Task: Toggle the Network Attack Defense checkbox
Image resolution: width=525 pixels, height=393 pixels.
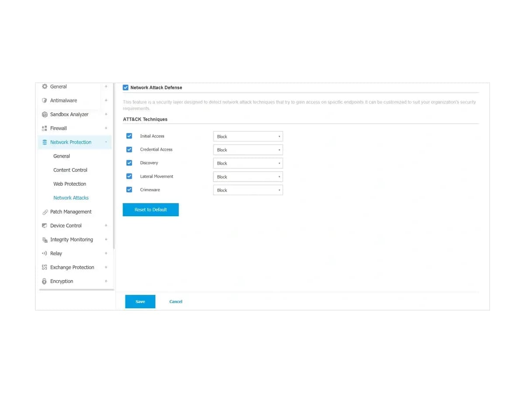Action: (x=126, y=87)
